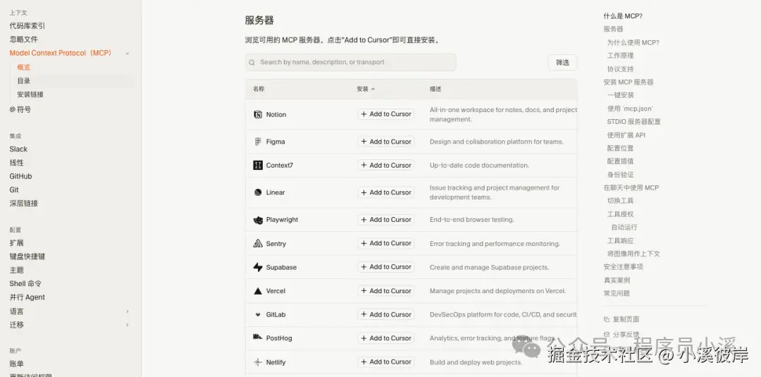Click the Netlify logo icon
The width and height of the screenshot is (761, 377).
click(258, 362)
